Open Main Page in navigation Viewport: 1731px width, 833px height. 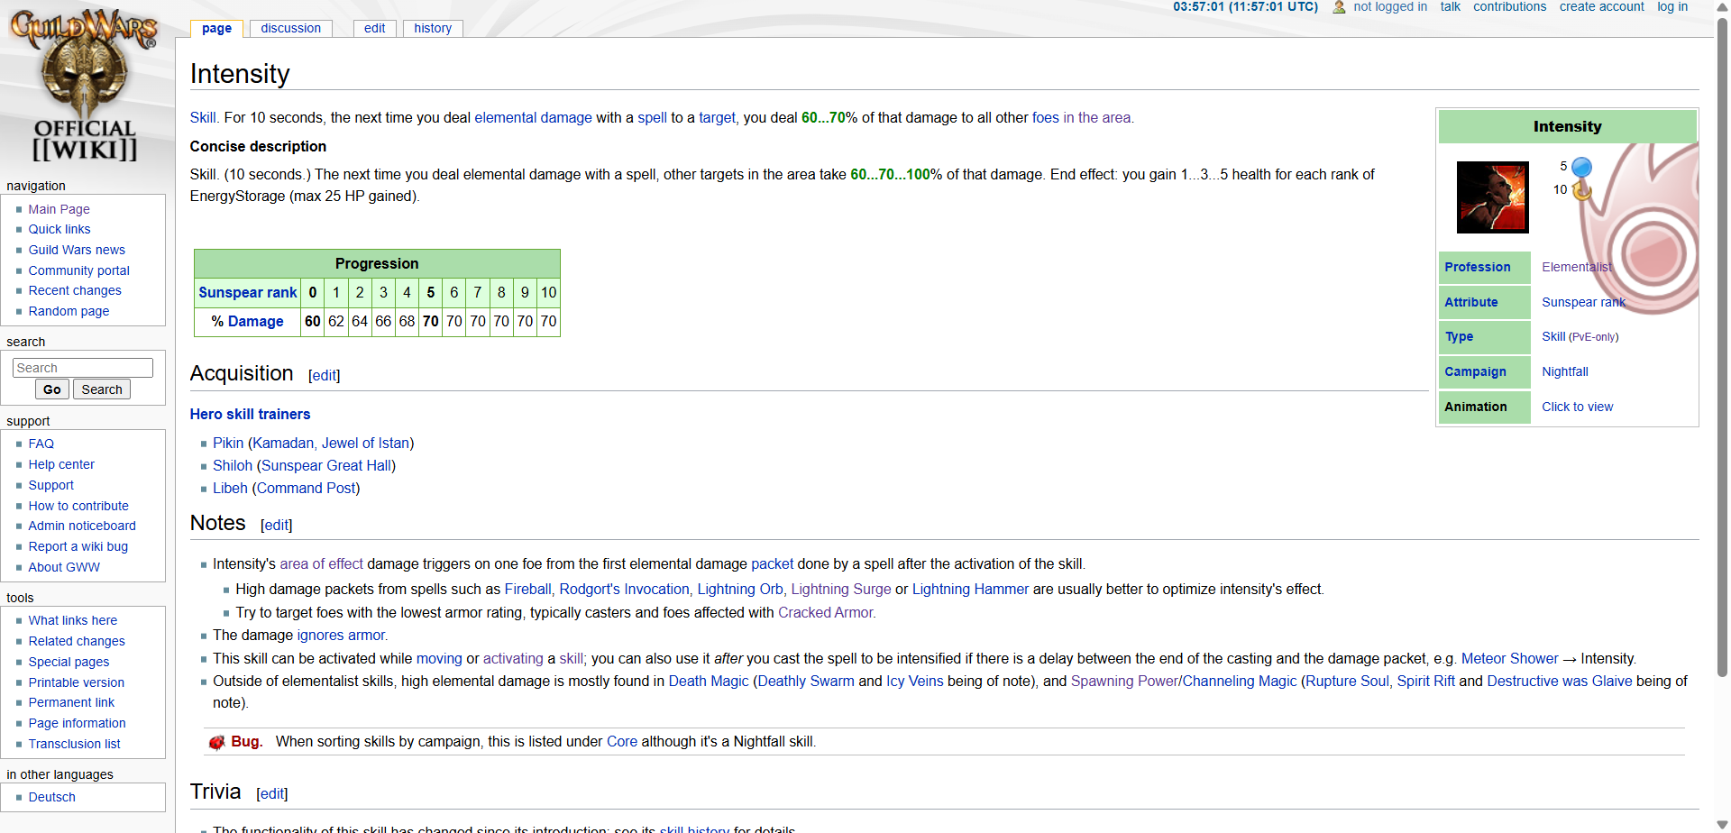click(x=59, y=209)
